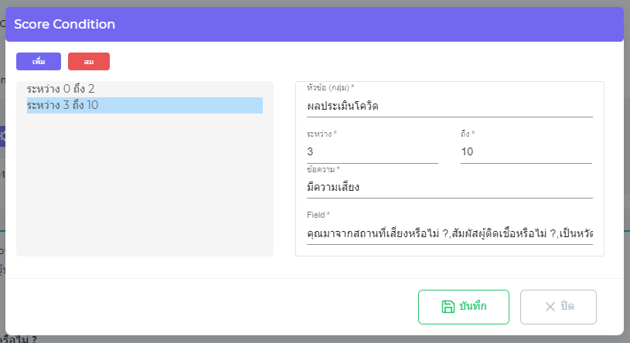Focus the ระหว่าง field with value 3
Screen dimensions: 630x343
pyautogui.click(x=372, y=152)
